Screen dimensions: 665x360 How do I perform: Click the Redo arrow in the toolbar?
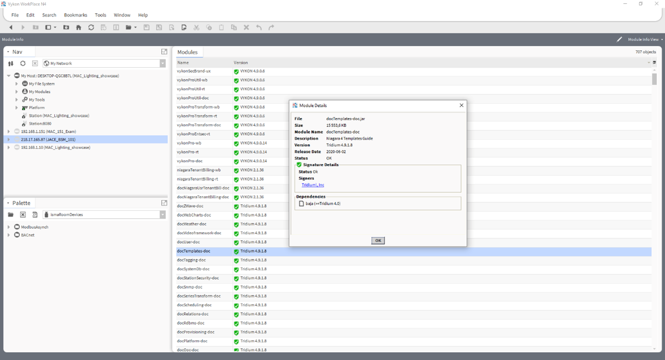pos(271,27)
